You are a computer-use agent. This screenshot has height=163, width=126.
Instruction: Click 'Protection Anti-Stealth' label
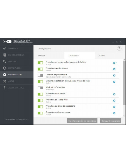(55, 93)
